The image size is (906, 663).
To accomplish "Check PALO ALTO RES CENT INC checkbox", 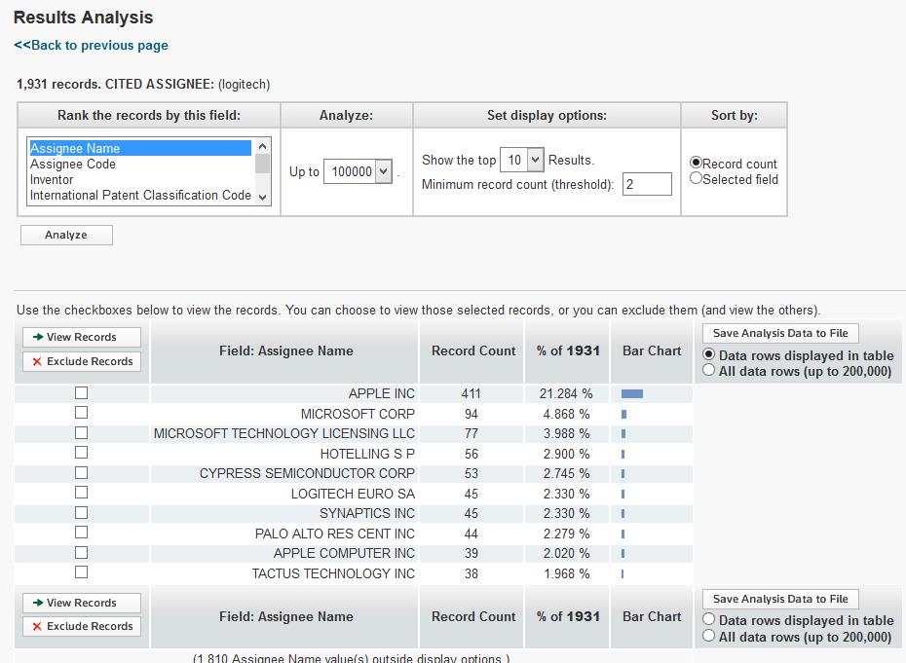I will click(82, 532).
